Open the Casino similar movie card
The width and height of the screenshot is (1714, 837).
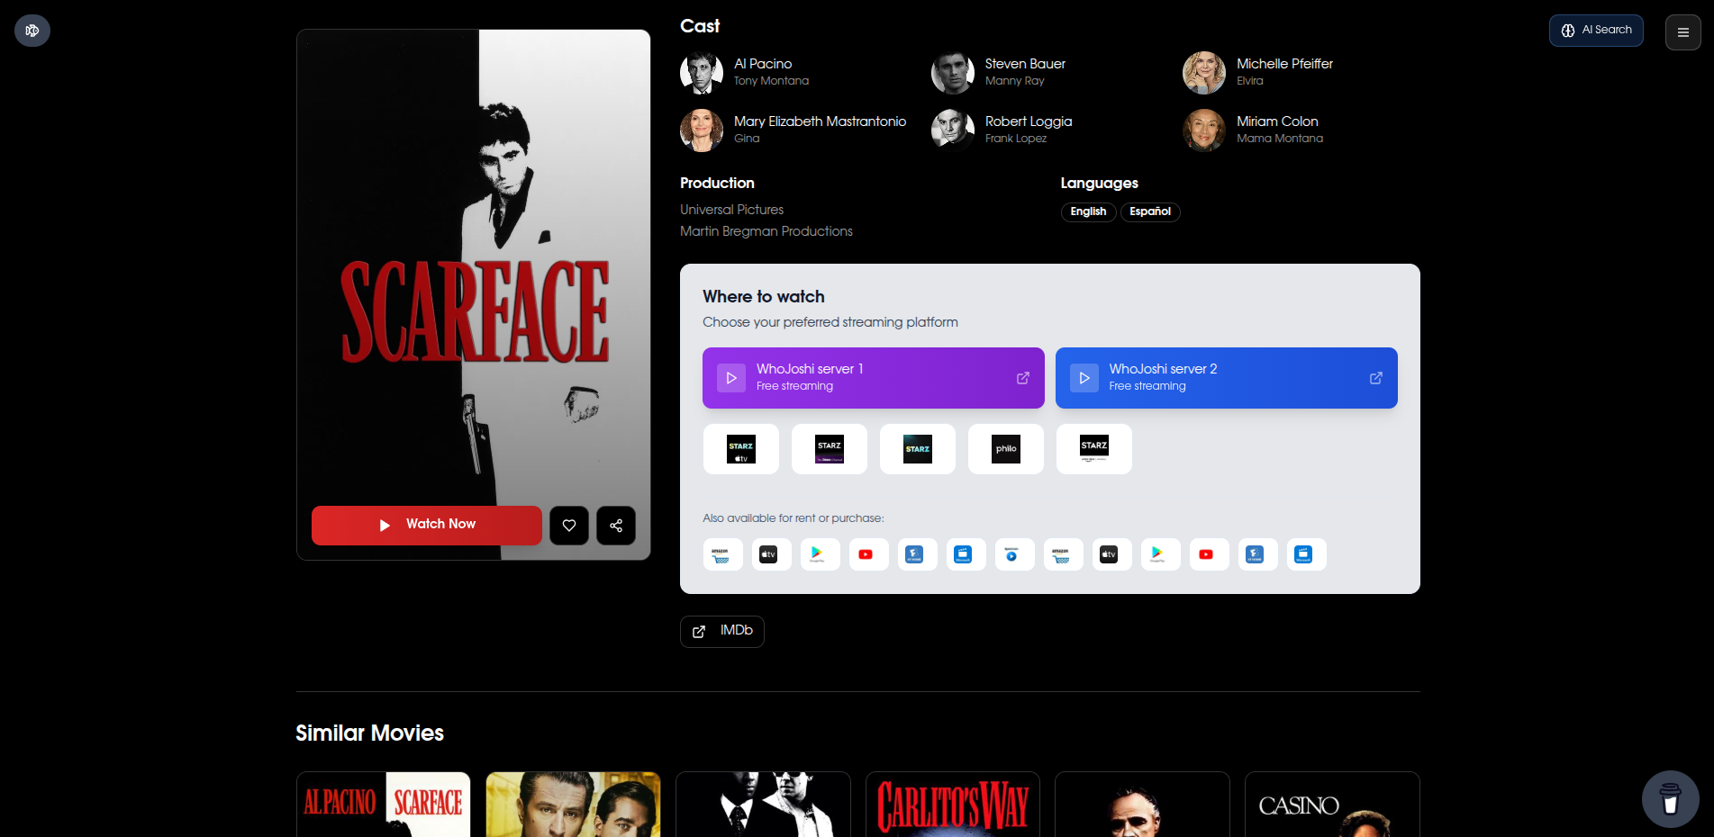pyautogui.click(x=1332, y=804)
